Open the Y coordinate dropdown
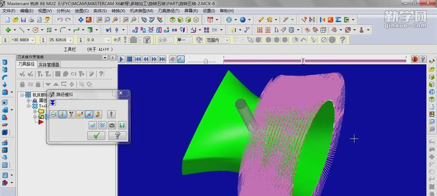The width and height of the screenshot is (437, 196). (x=71, y=40)
